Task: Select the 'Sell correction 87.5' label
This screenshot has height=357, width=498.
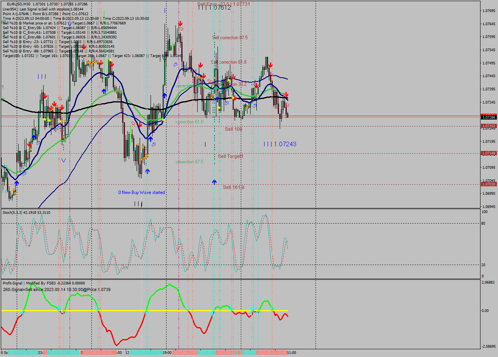Action: point(230,38)
